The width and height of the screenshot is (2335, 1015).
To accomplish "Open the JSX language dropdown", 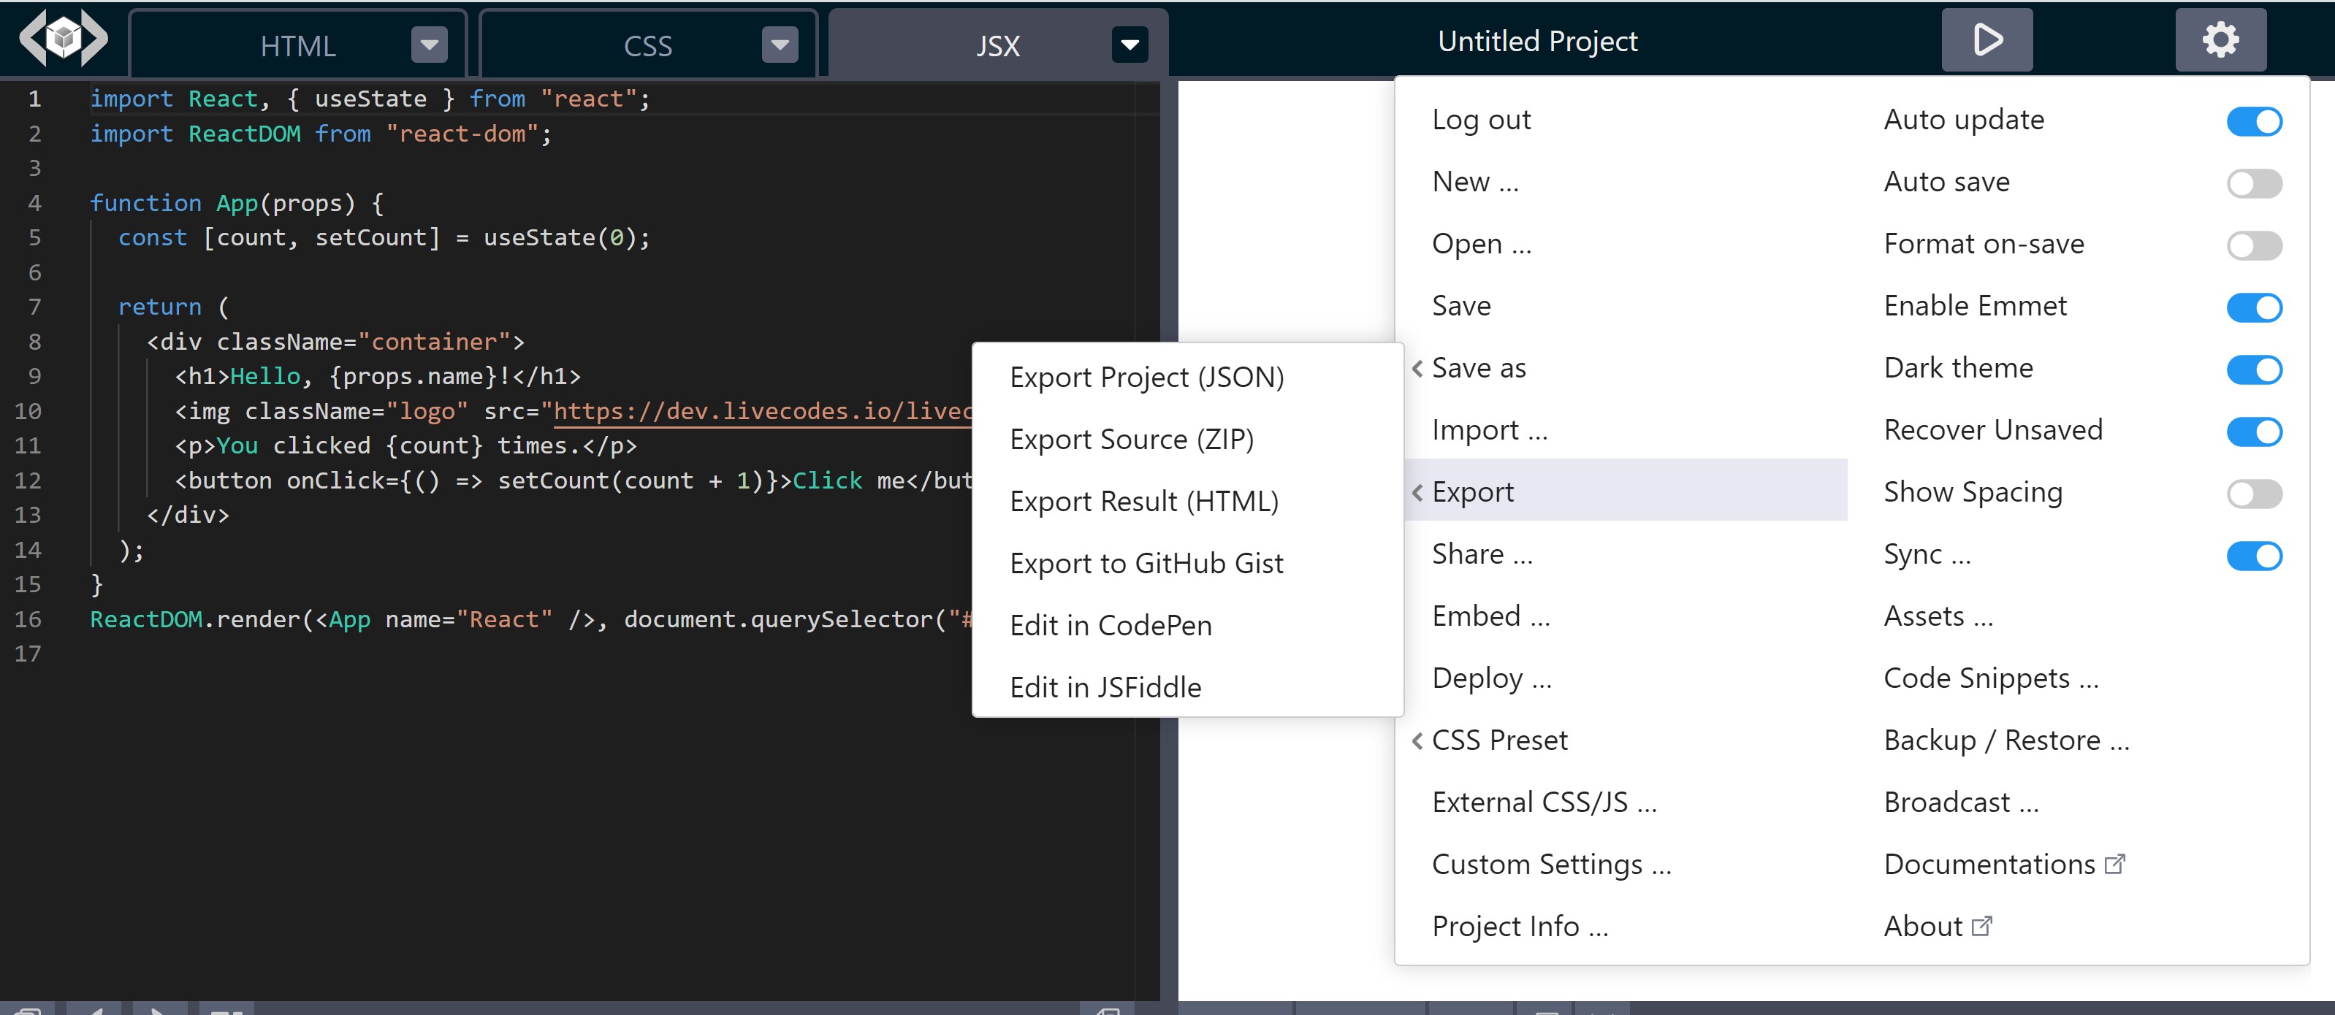I will click(x=1129, y=44).
